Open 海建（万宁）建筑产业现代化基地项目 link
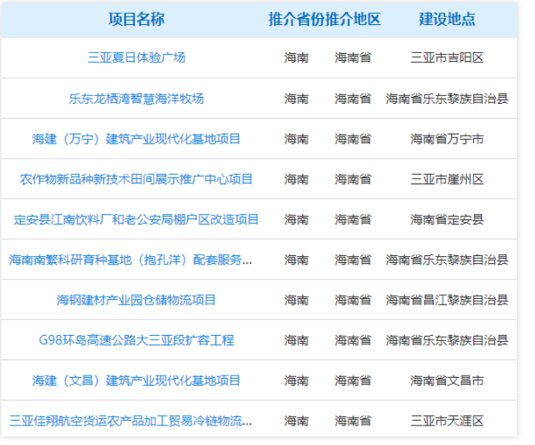This screenshot has width=535, height=445. [137, 139]
